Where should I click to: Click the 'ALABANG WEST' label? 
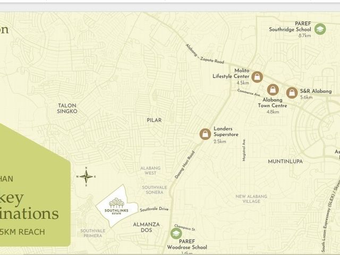[150, 171]
